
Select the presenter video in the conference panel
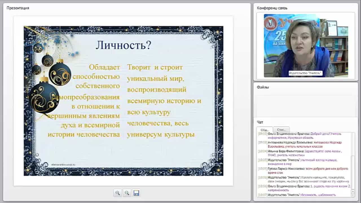[x=306, y=46]
